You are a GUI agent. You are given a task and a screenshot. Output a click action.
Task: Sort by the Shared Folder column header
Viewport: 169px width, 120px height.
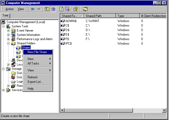coord(72,16)
